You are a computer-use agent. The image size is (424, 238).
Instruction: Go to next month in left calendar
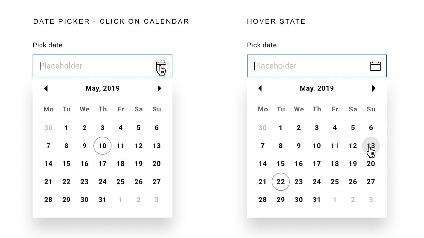coord(159,88)
